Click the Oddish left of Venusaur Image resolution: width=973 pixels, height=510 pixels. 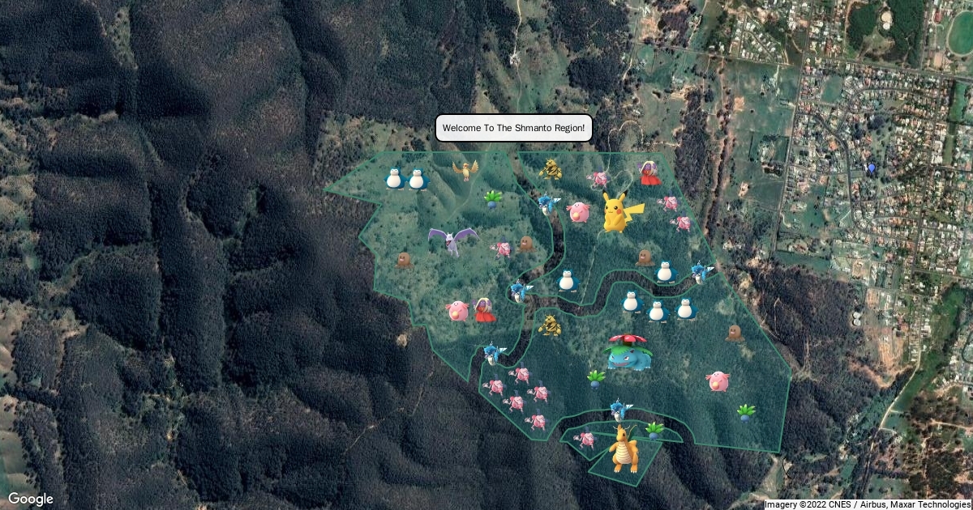596,378
